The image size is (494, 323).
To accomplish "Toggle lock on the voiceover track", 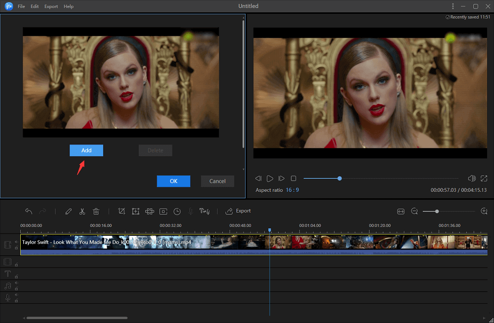I will coord(16,301).
